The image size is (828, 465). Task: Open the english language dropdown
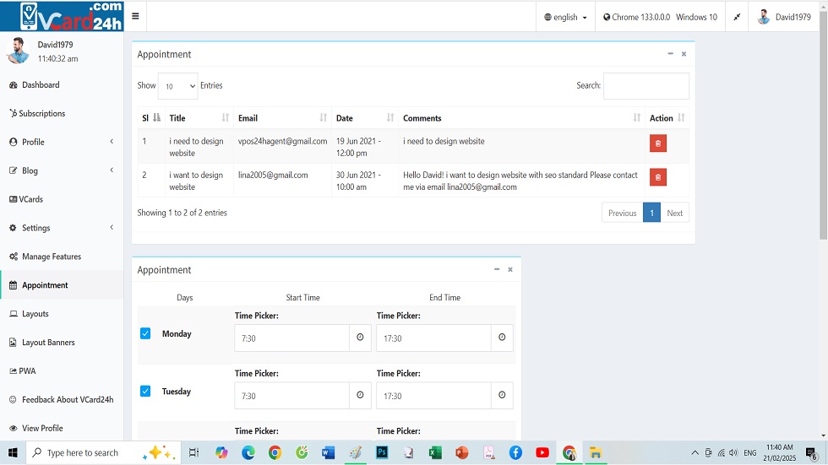pyautogui.click(x=565, y=17)
